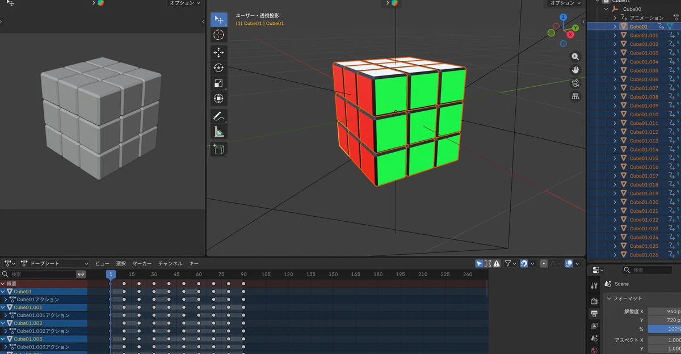Open the Output properties tab (printer icon)
Screen dimensions: 681x354
[594, 313]
